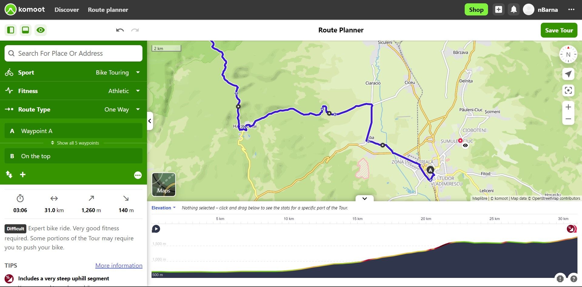Click the Difficult badge
The height and width of the screenshot is (287, 582).
[x=15, y=229]
